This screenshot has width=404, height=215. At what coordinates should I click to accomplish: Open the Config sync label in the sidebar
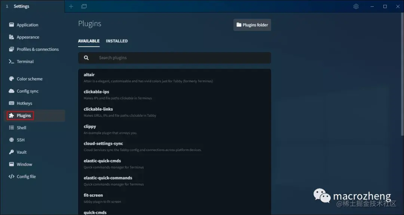pos(28,91)
